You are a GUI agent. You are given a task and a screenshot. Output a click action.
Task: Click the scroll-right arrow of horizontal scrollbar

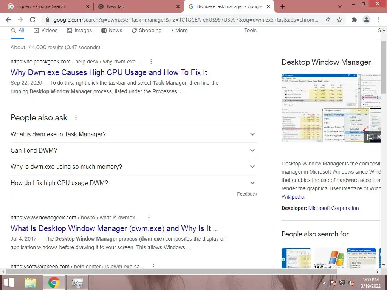coord(378,271)
